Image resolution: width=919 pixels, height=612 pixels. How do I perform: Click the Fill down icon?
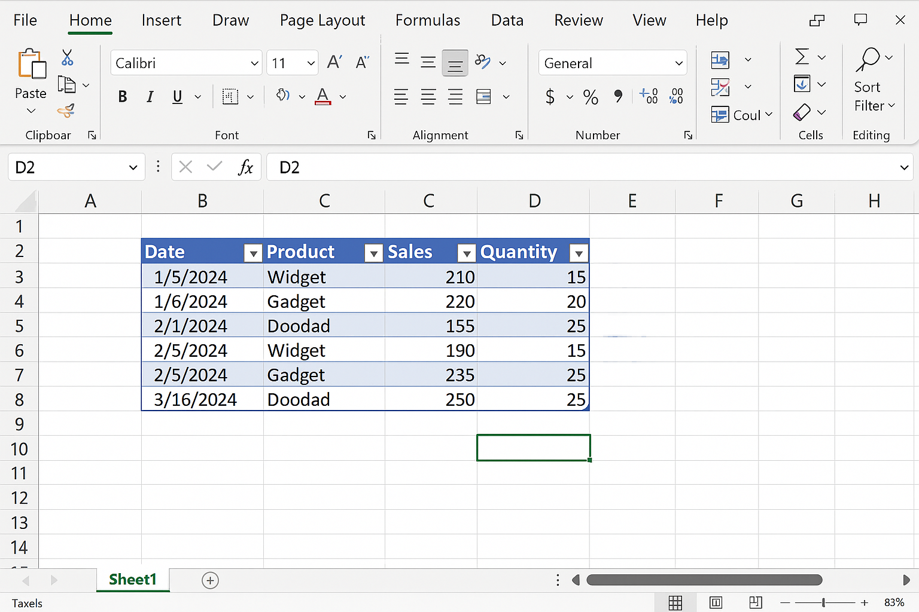[x=802, y=84]
